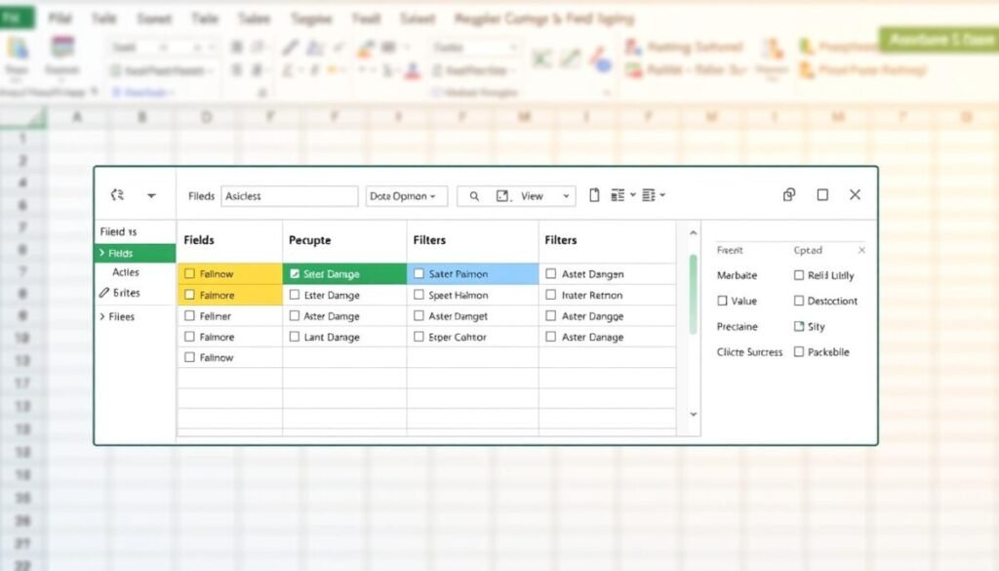Check the Ester Damge checkbox
This screenshot has height=571, width=999.
pyautogui.click(x=295, y=295)
